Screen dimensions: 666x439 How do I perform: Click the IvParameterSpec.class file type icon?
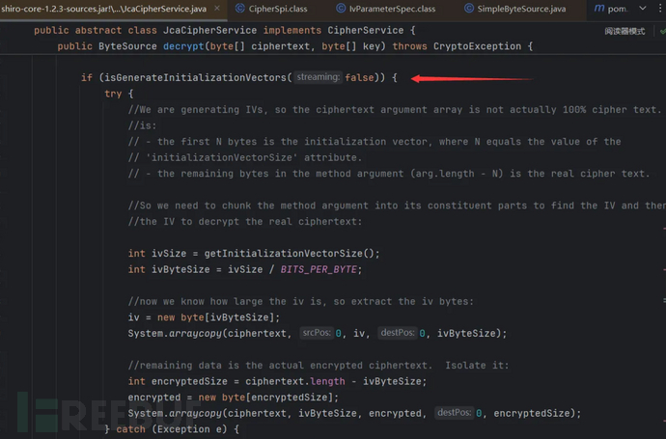341,9
